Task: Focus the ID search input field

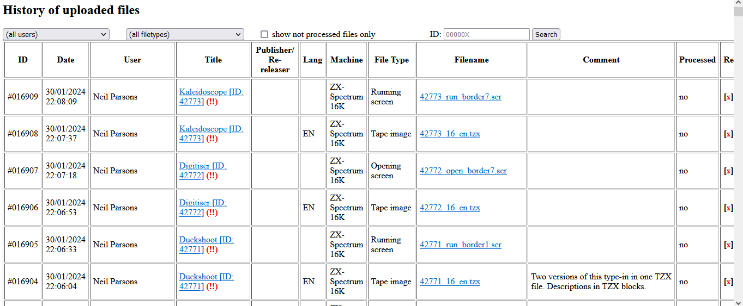Action: (x=486, y=34)
